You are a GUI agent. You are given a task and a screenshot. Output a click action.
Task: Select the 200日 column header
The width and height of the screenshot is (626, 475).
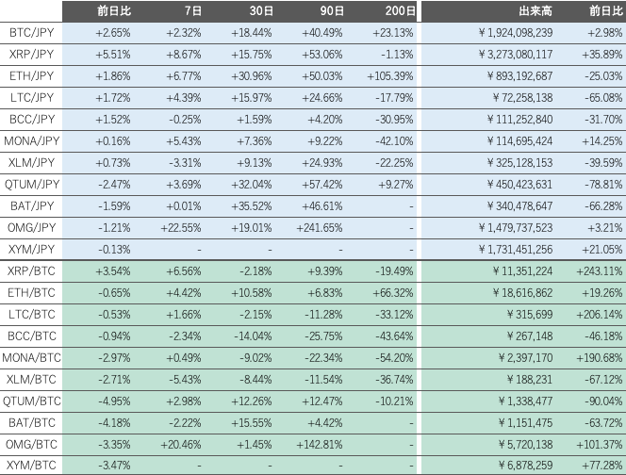coord(400,11)
